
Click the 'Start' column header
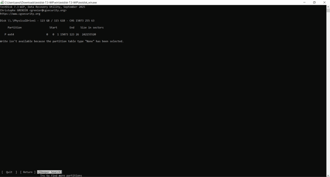53,28
